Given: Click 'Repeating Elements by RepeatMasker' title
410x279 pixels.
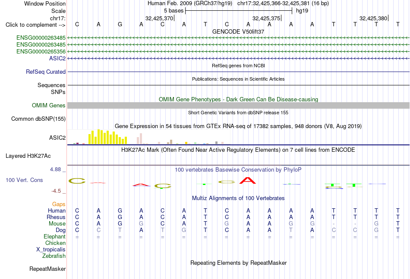Looking at the screenshot, I should (x=238, y=263).
